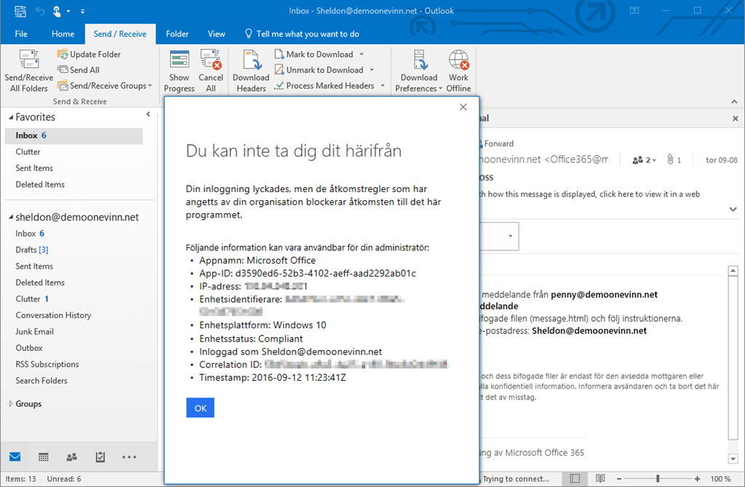Viewport: 745px width, 487px height.
Task: Open the File menu tab
Action: click(21, 33)
